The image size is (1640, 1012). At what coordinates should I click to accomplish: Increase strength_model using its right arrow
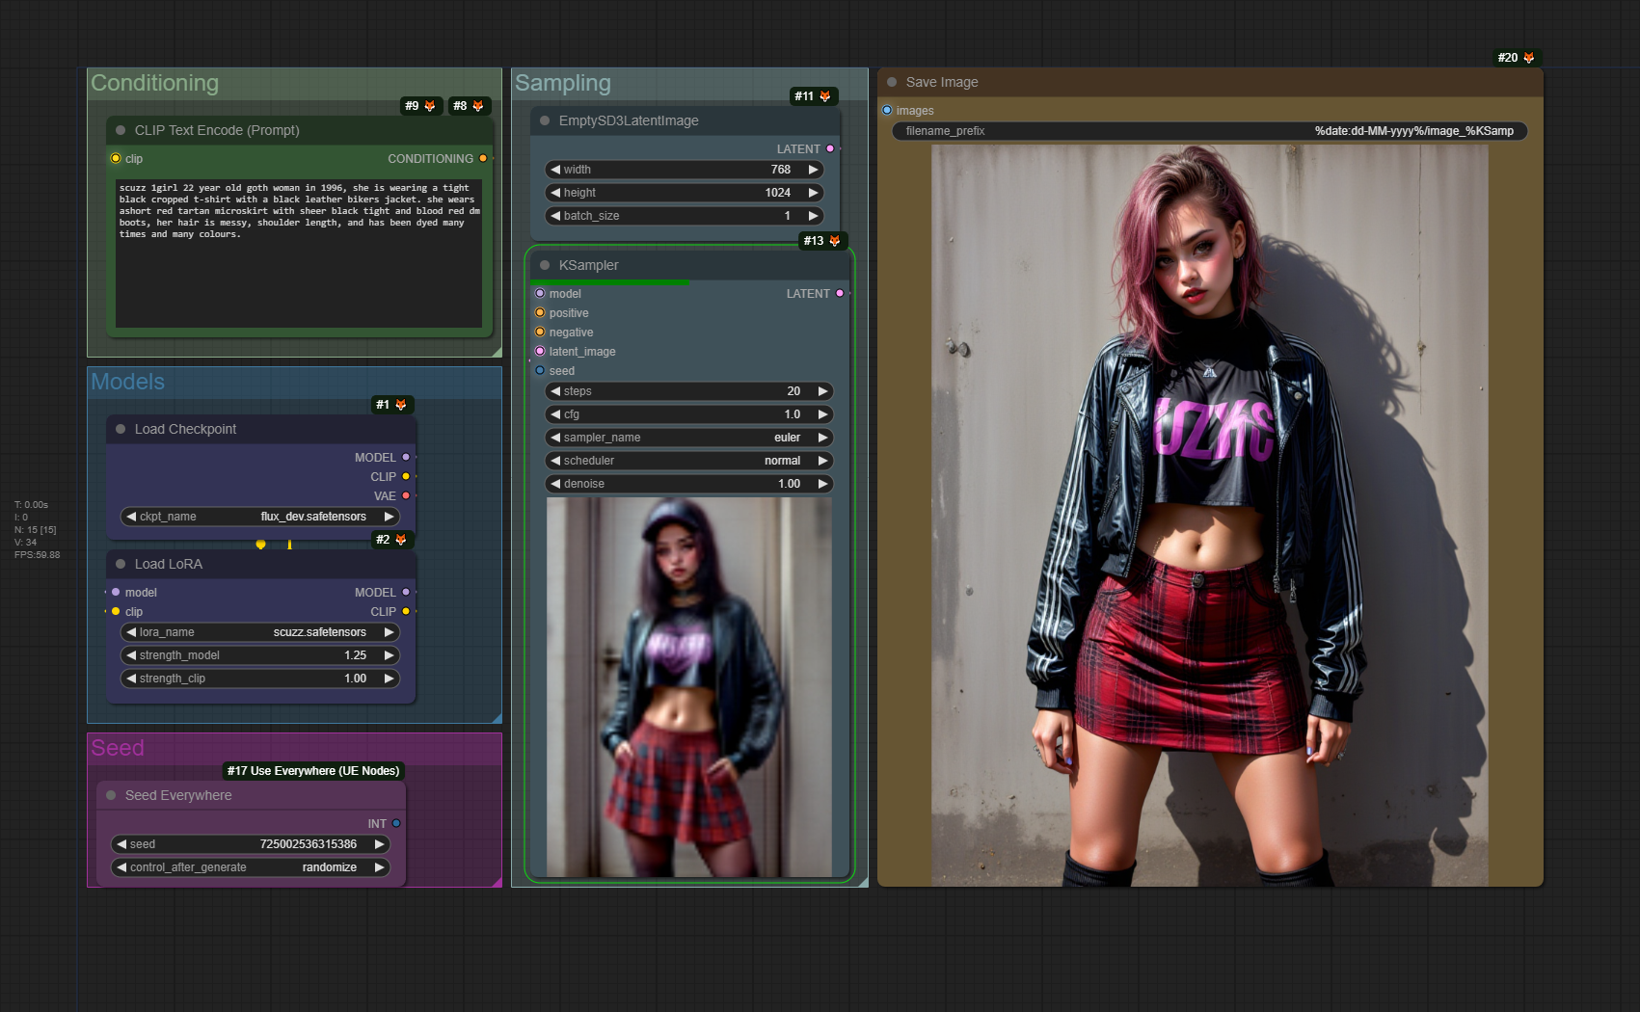tap(390, 655)
